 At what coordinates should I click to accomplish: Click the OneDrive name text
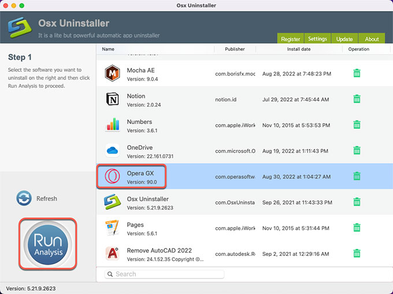click(x=140, y=148)
